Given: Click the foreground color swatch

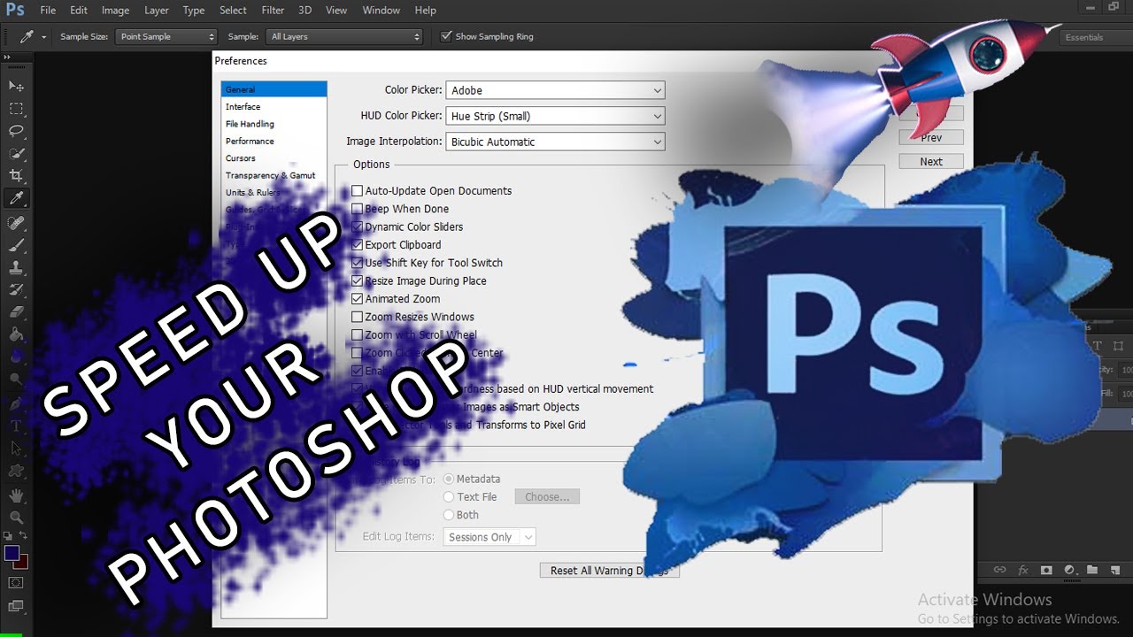Looking at the screenshot, I should click(12, 553).
